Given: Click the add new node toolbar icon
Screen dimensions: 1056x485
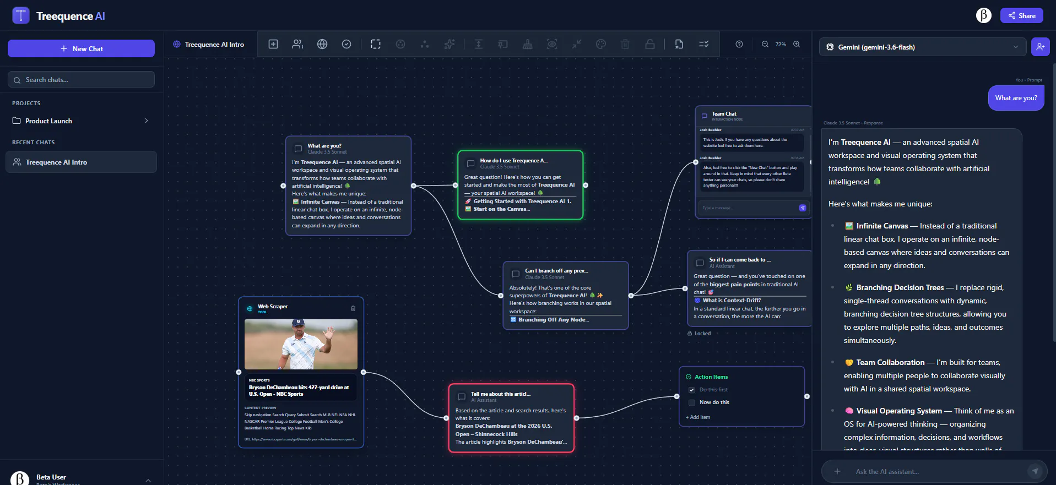Looking at the screenshot, I should pyautogui.click(x=273, y=44).
